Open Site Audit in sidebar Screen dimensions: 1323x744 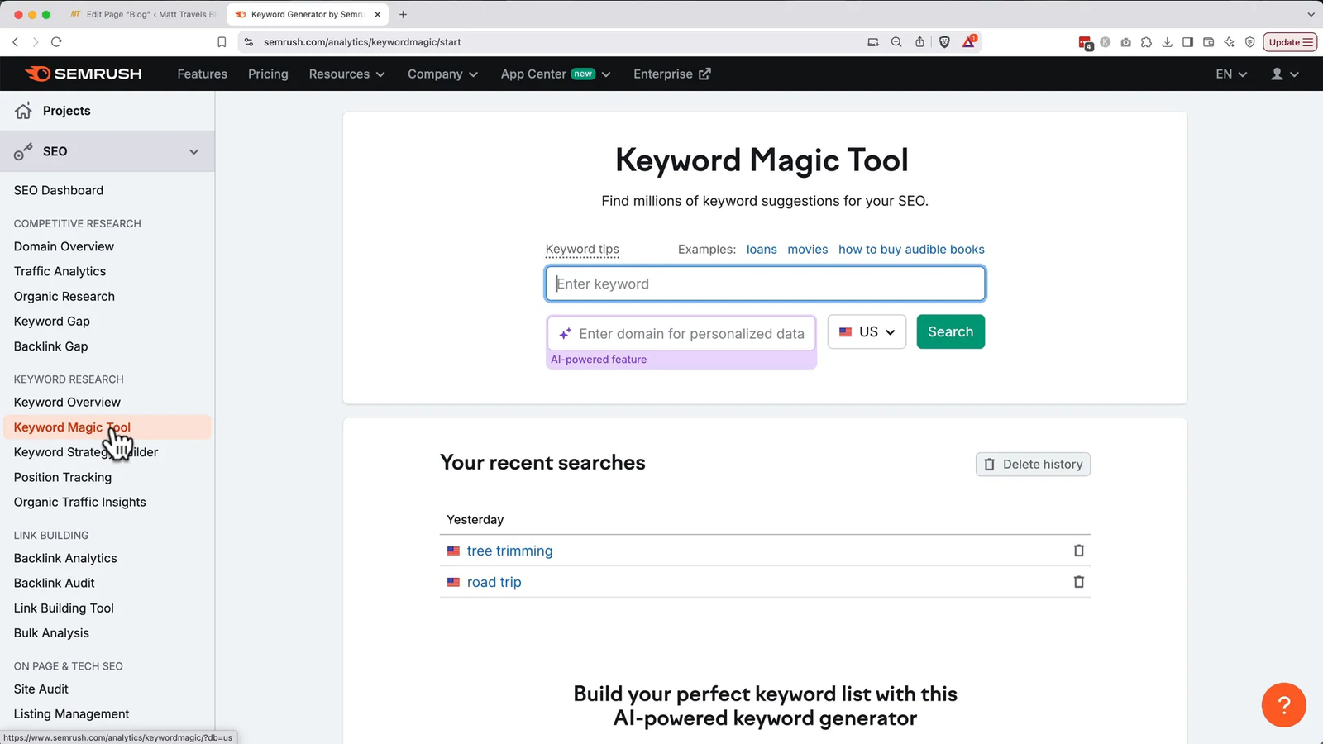click(41, 689)
